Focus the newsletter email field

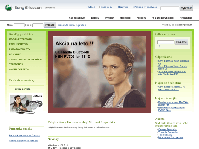166,42
